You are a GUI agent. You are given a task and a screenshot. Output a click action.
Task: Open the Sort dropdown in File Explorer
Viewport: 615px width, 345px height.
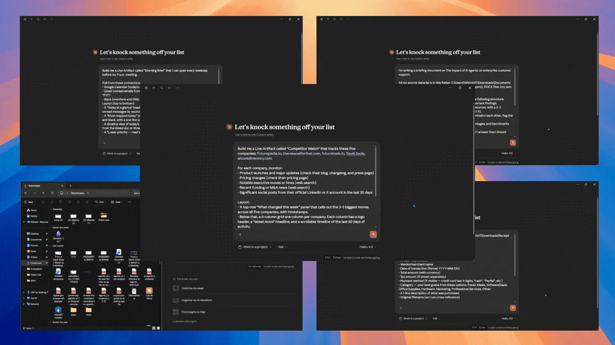(x=100, y=202)
